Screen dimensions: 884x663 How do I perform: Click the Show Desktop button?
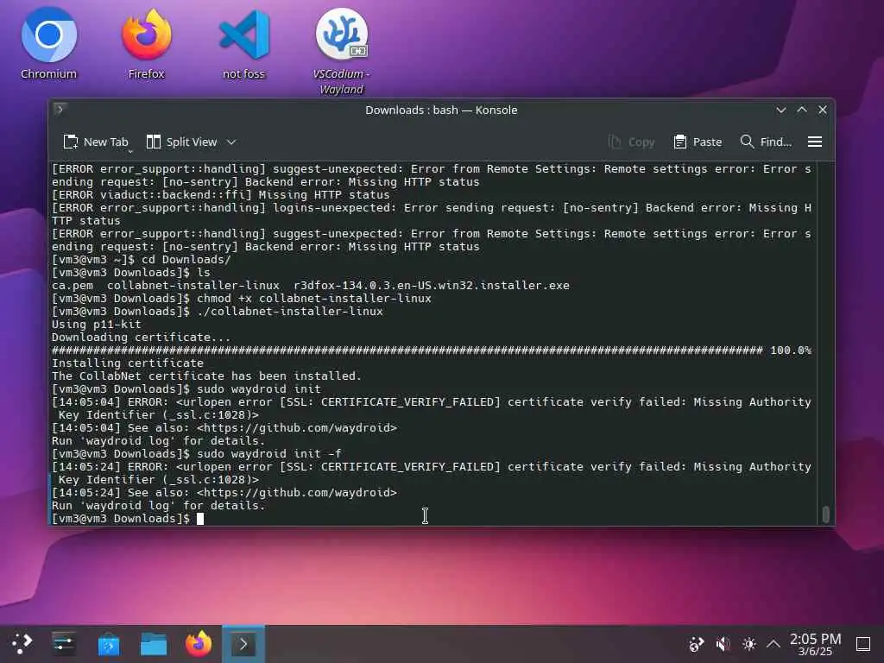click(863, 644)
